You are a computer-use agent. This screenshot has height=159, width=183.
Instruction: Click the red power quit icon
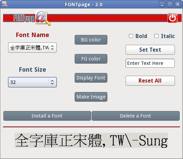coord(172,18)
